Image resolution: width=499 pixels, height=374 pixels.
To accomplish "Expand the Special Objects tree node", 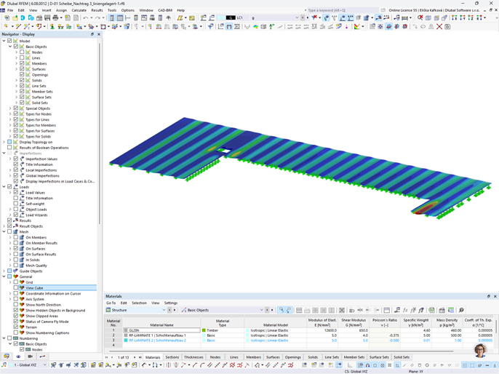I will point(10,108).
